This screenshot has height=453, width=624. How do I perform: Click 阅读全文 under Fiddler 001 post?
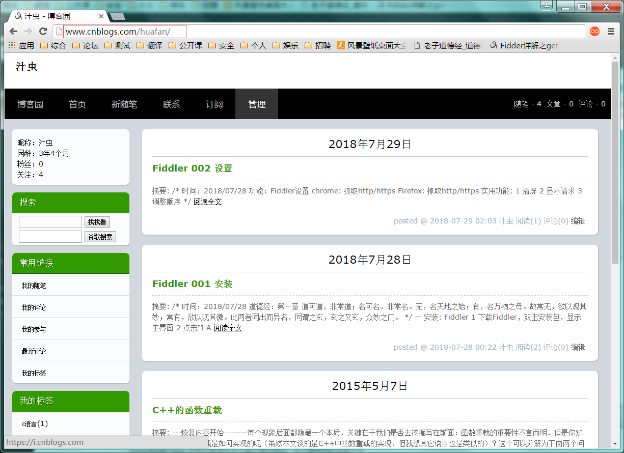click(x=228, y=328)
